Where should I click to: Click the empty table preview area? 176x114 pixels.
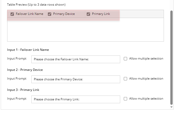click(x=85, y=30)
